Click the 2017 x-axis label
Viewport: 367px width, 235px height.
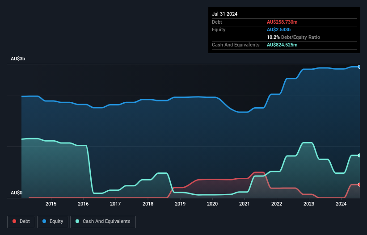(x=115, y=204)
